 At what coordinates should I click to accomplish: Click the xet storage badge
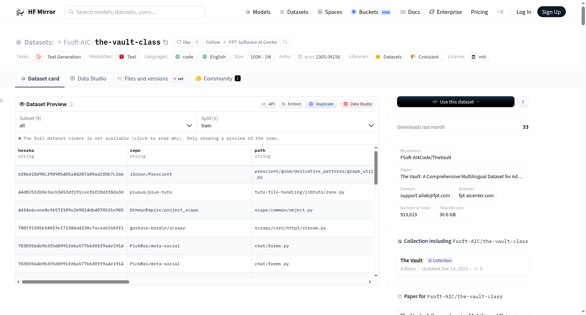178,79
